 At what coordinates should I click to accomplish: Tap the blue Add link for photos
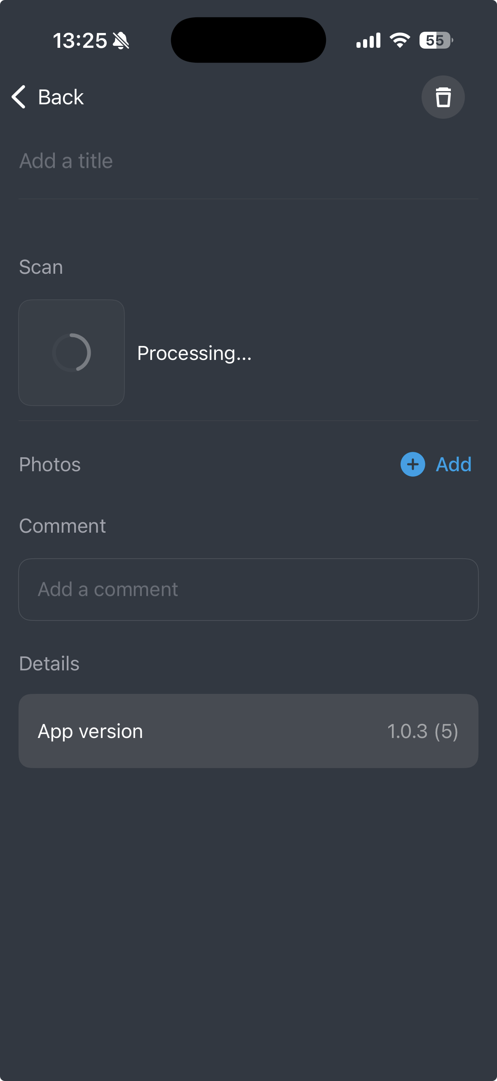tap(453, 465)
